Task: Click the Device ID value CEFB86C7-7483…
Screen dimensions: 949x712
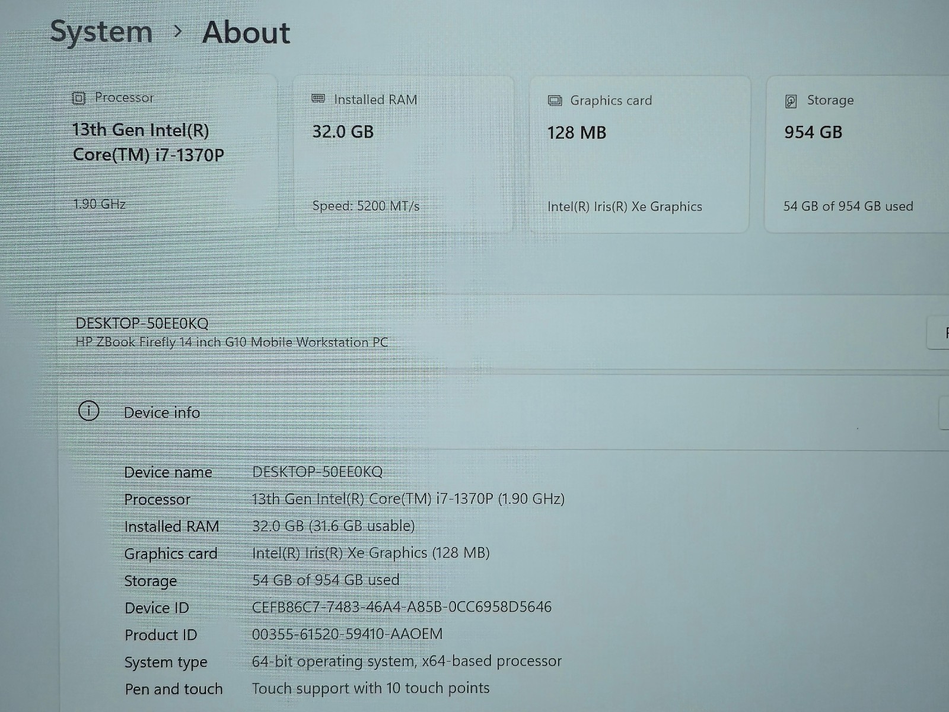Action: 402,607
